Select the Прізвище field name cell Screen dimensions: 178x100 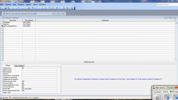(x=13, y=22)
